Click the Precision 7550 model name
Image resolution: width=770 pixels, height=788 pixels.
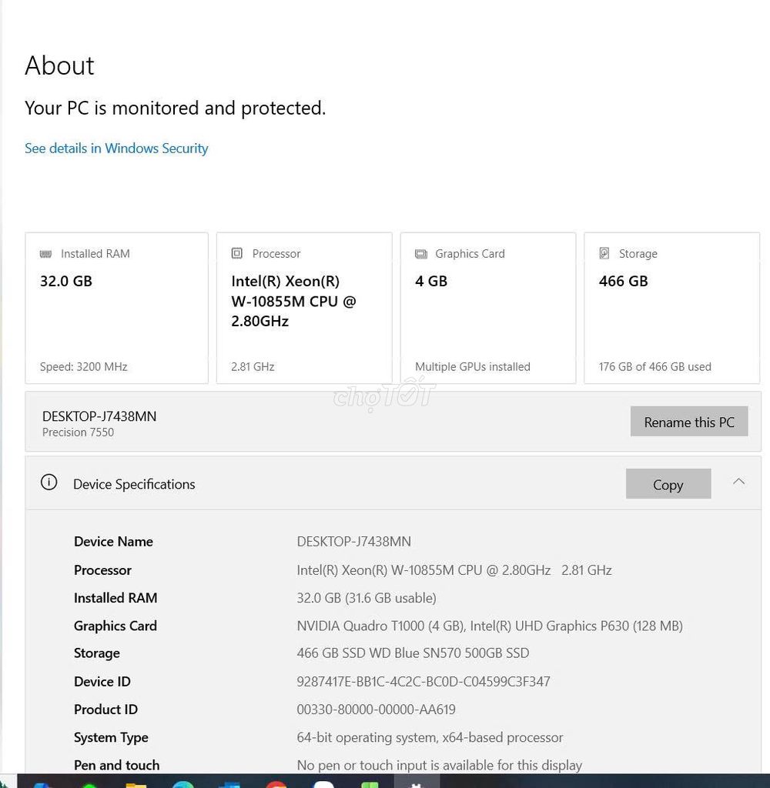click(78, 432)
